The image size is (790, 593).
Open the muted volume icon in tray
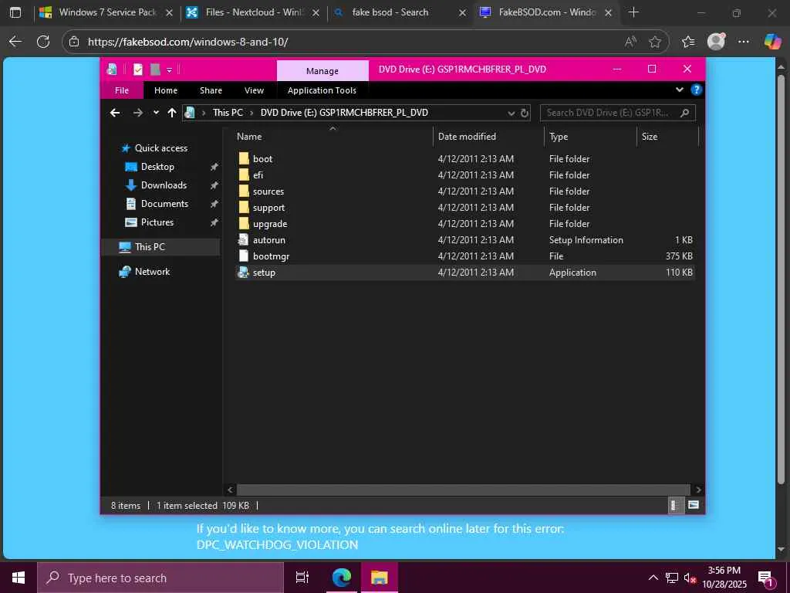[690, 578]
